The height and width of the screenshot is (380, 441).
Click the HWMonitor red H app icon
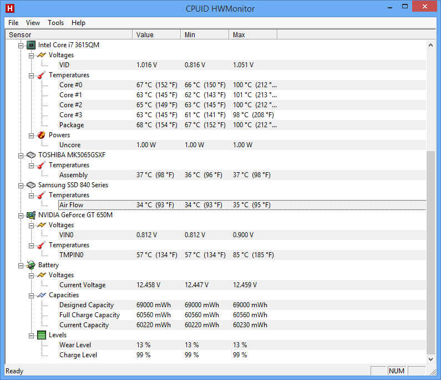[x=10, y=8]
